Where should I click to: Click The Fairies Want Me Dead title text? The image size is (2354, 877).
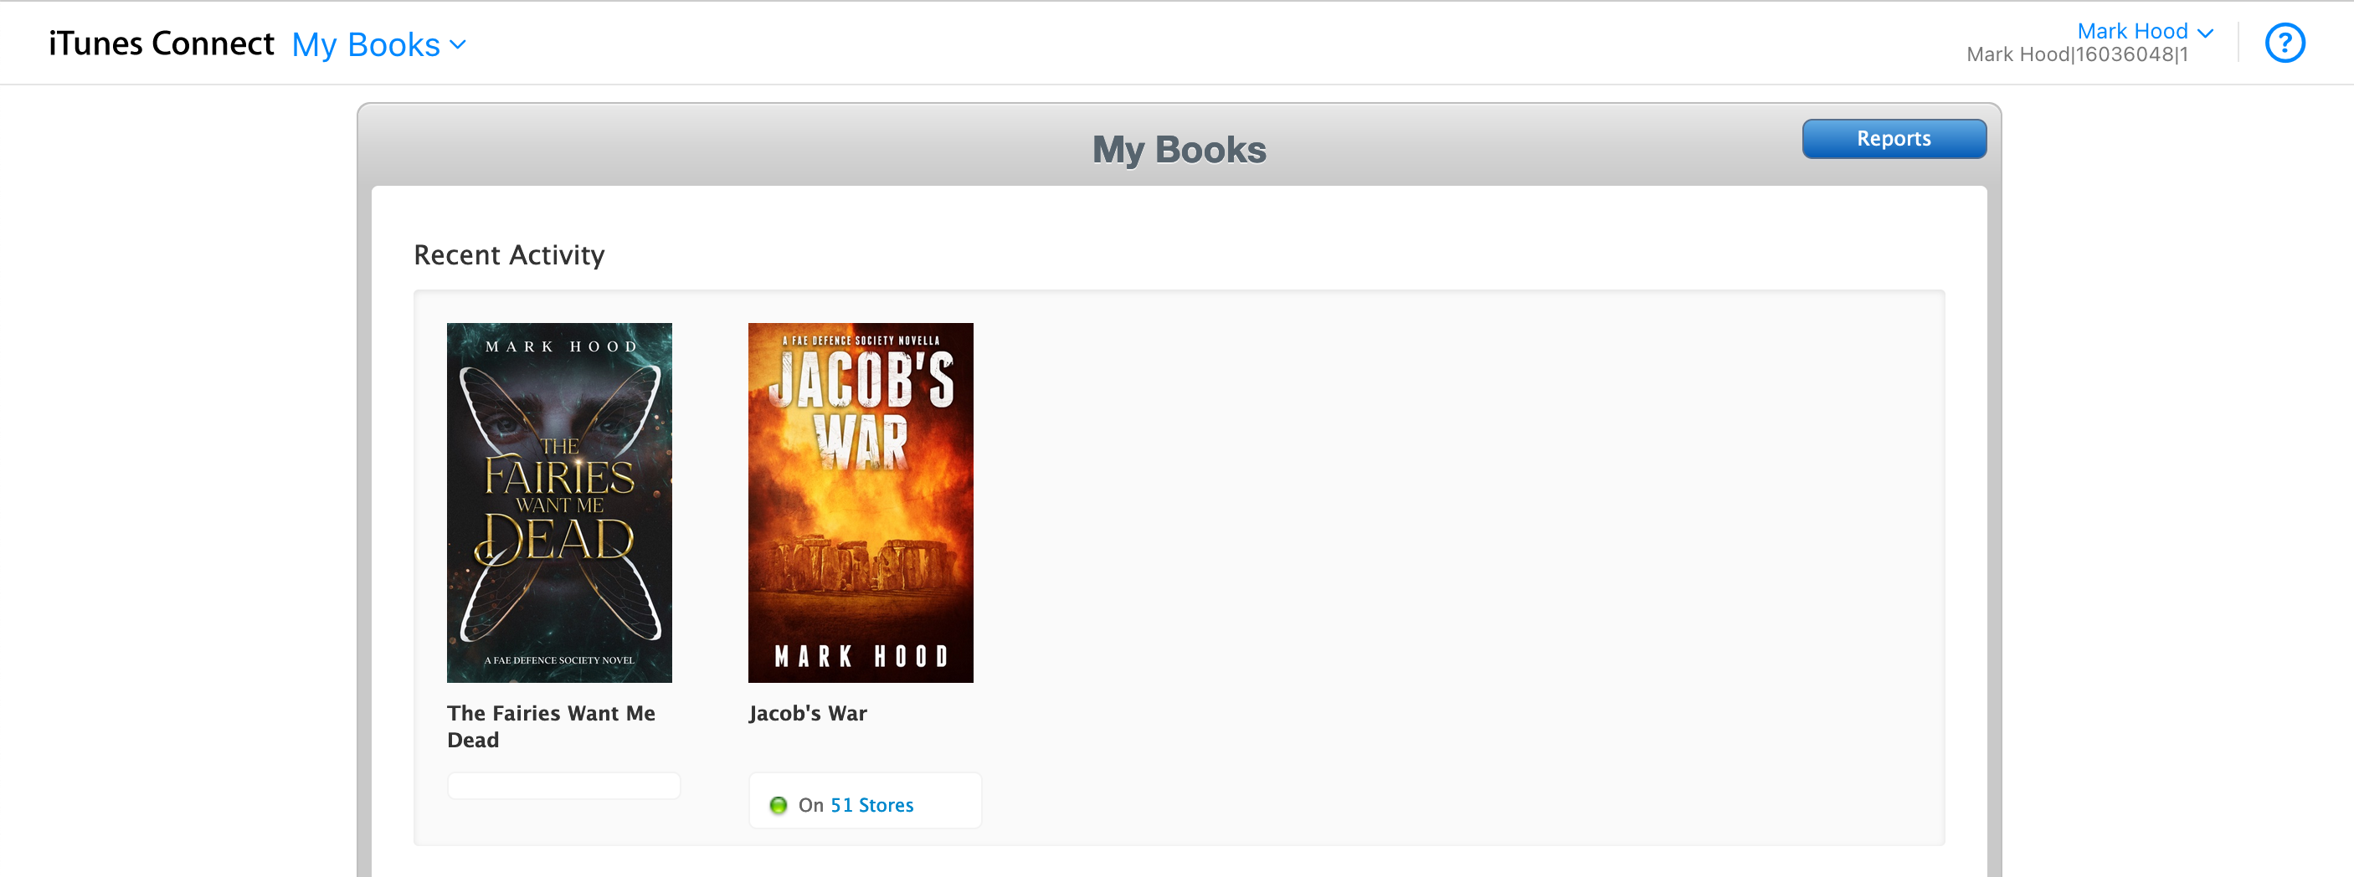(550, 726)
